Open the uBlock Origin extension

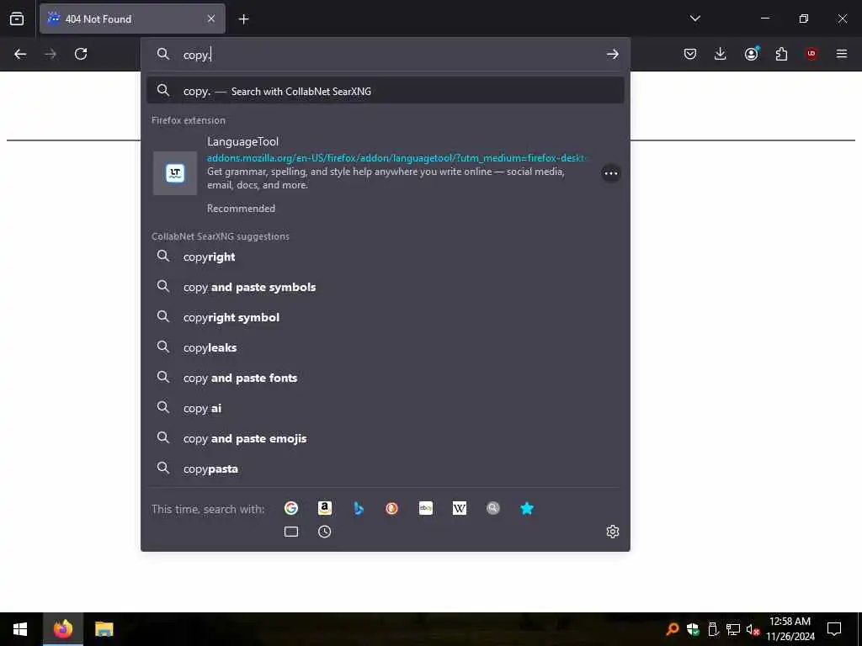click(811, 54)
